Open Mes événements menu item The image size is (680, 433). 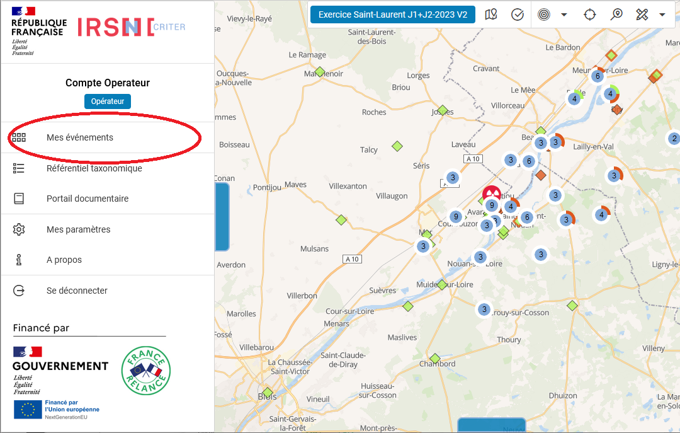[x=80, y=137]
